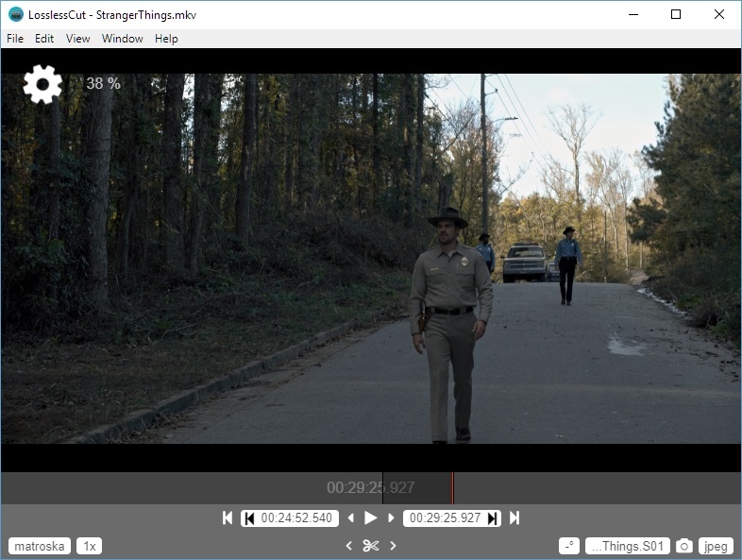Toggle the jpeg capture format
Image resolution: width=742 pixels, height=560 pixels.
point(717,546)
